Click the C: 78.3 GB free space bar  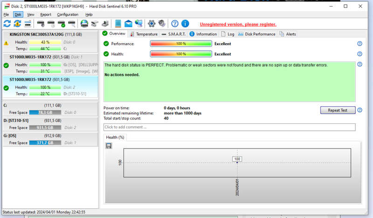(x=45, y=112)
